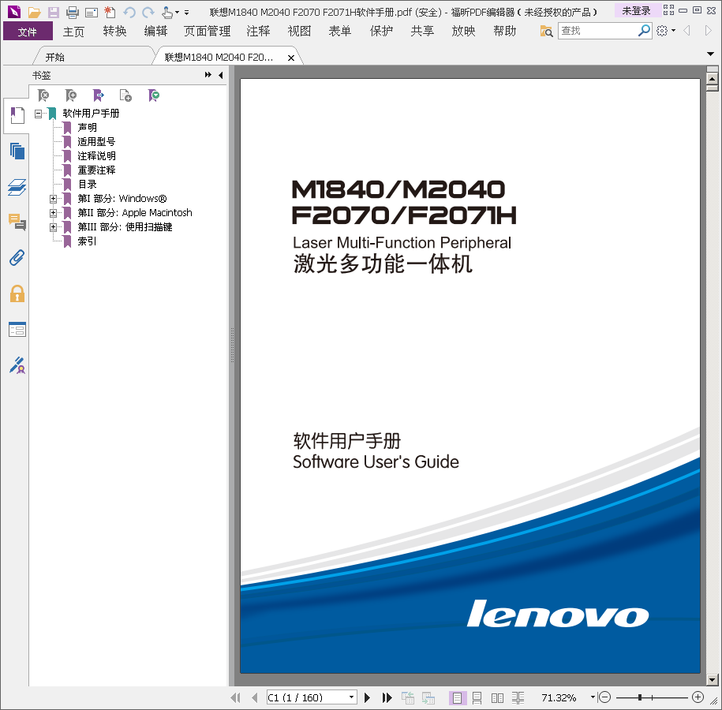Open the page thumbnails panel icon
This screenshot has width=722, height=710.
[17, 151]
